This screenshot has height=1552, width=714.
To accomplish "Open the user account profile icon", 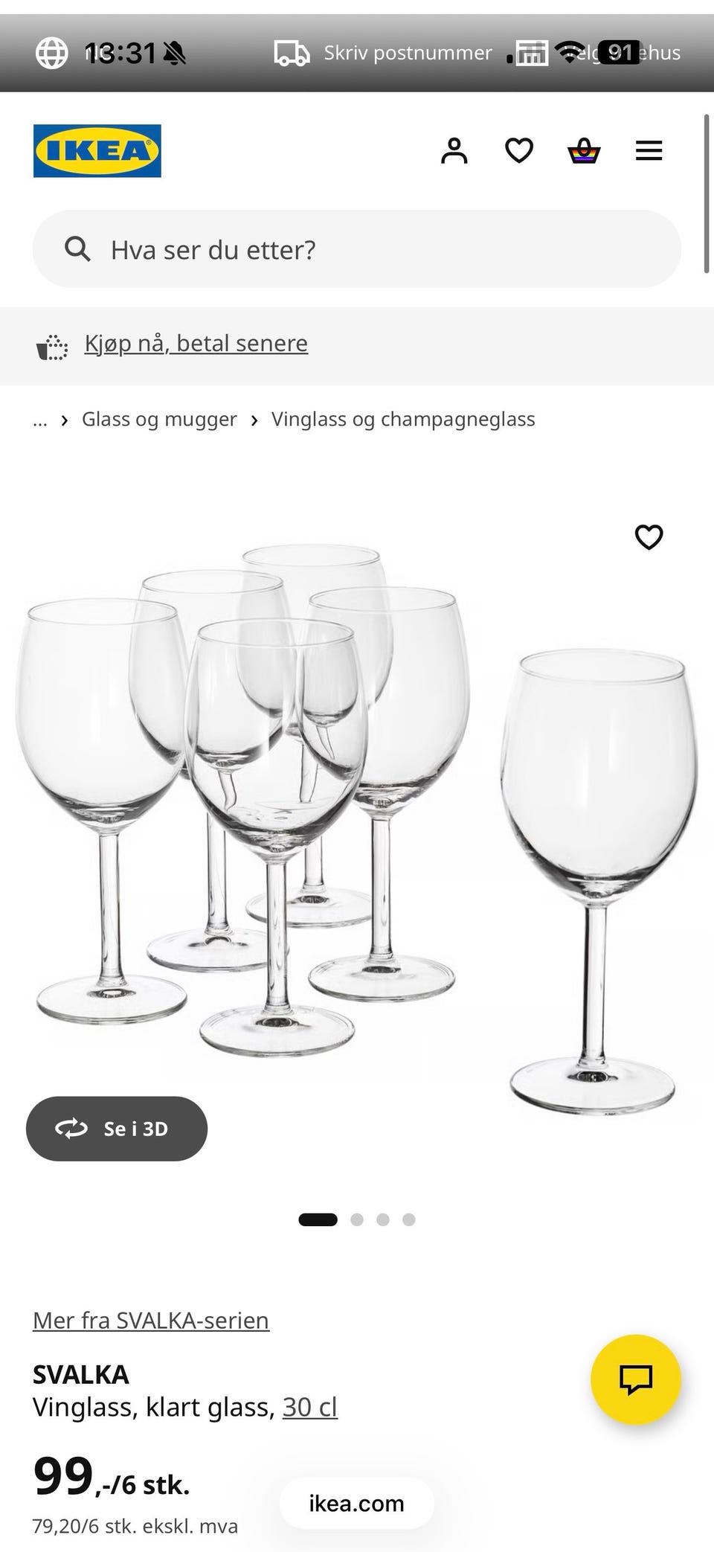I will 454,151.
